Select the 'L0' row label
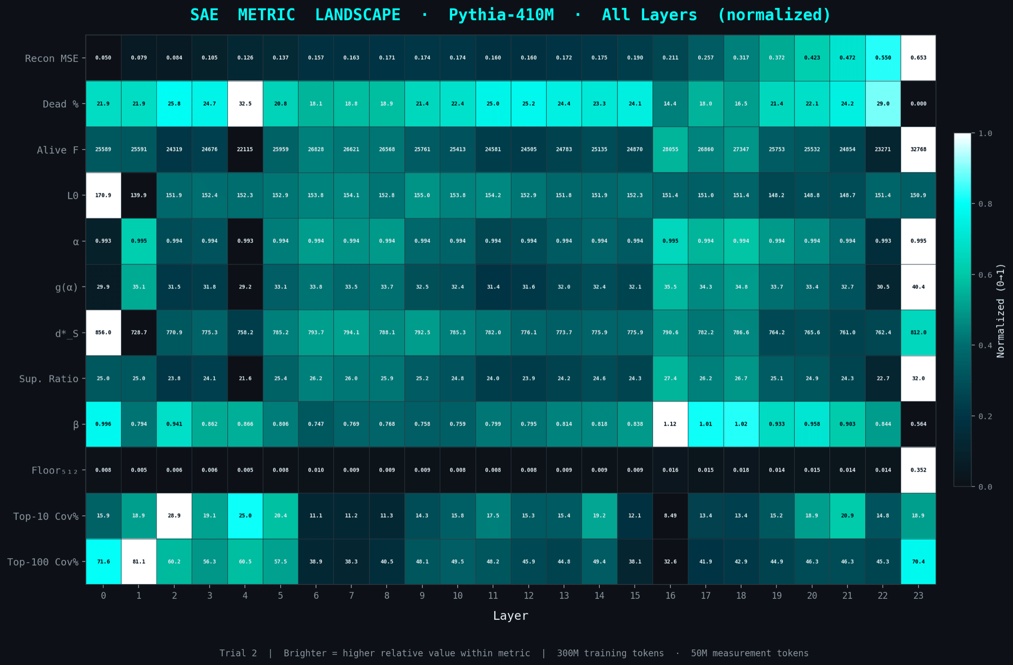This screenshot has height=665, width=1013. [73, 196]
